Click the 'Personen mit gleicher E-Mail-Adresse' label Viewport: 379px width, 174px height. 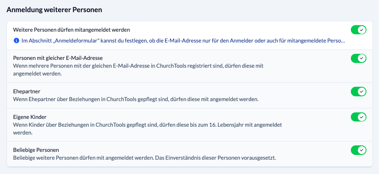(x=58, y=58)
